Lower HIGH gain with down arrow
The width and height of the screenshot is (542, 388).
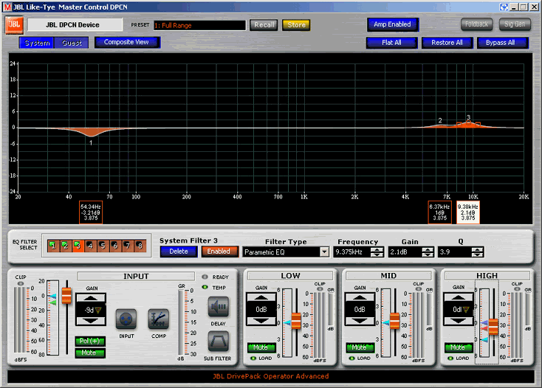459,321
